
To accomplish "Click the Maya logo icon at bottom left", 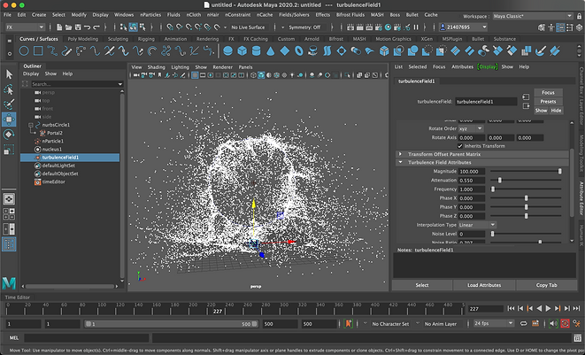I will point(9,283).
